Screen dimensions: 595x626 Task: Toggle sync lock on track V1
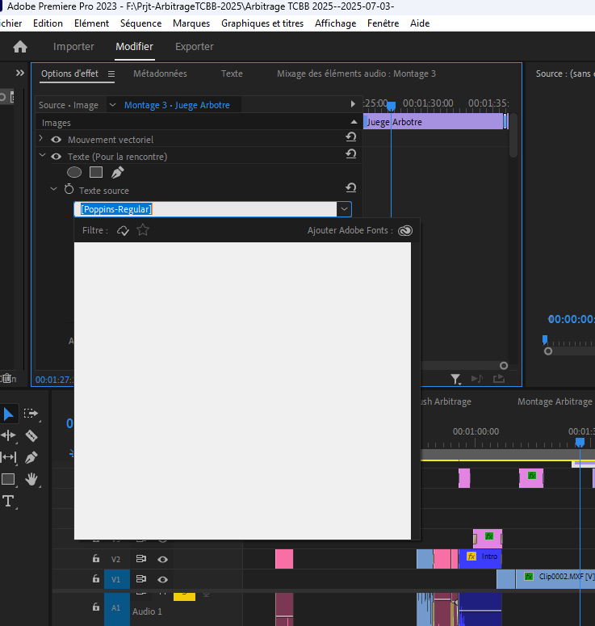[x=140, y=579]
